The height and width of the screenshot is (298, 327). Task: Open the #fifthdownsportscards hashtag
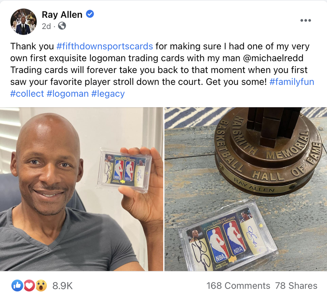[105, 46]
